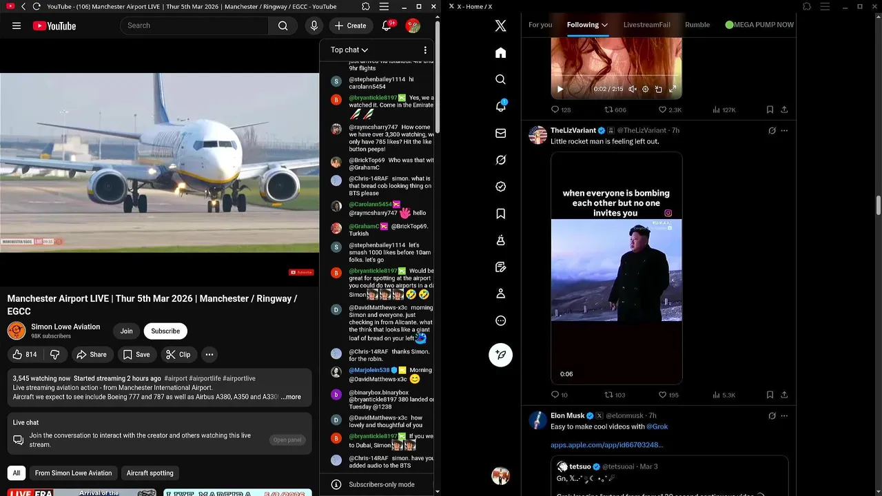Open more options on TheLizVariant post
The image size is (882, 496).
tap(784, 130)
